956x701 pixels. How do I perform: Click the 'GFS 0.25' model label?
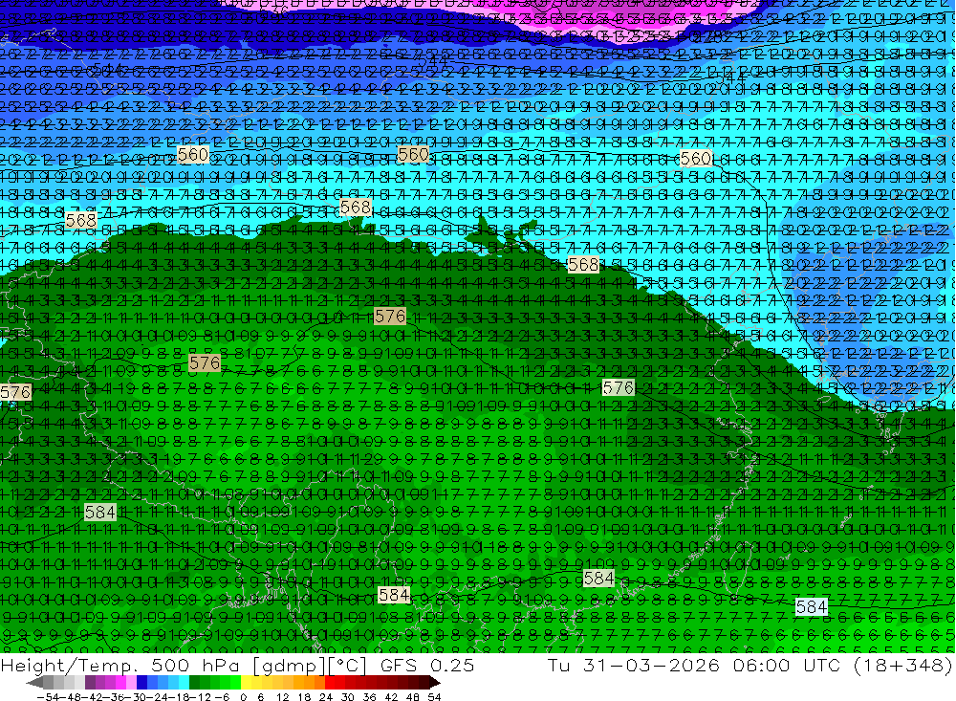(x=426, y=665)
